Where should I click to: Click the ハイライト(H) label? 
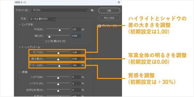click(x=37, y=84)
